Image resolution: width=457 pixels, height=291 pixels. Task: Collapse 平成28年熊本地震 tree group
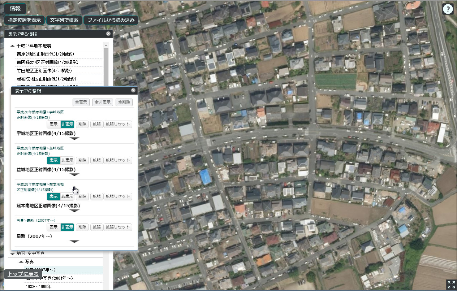[13, 46]
